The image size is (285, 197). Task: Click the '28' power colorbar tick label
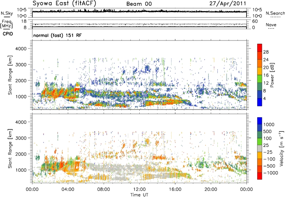(266, 52)
